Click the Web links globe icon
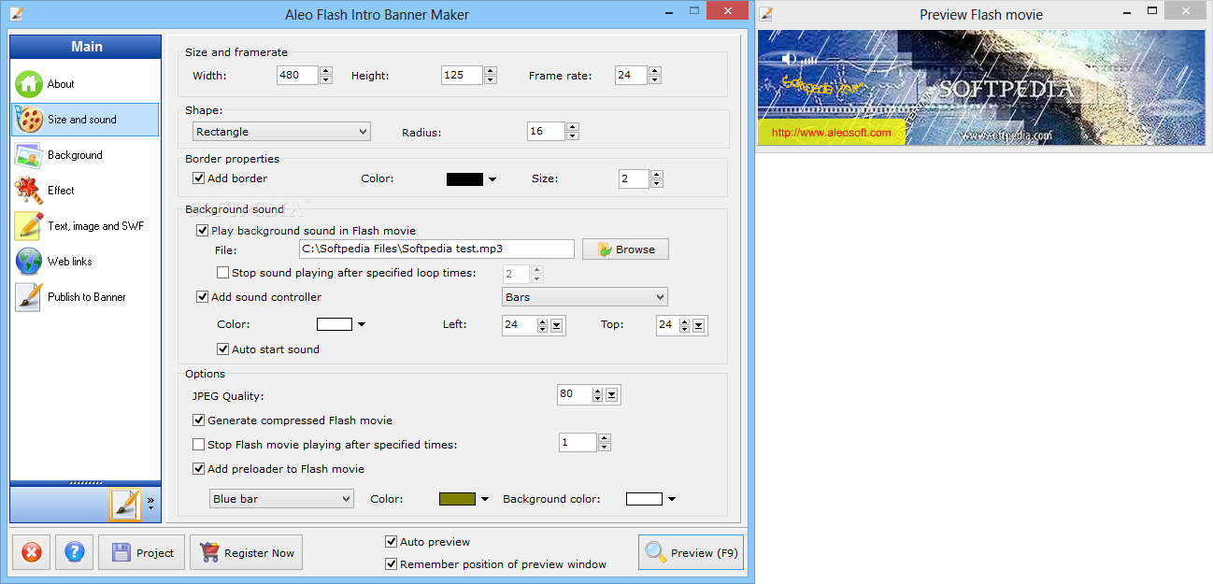Viewport: 1213px width, 584px height. (x=29, y=262)
